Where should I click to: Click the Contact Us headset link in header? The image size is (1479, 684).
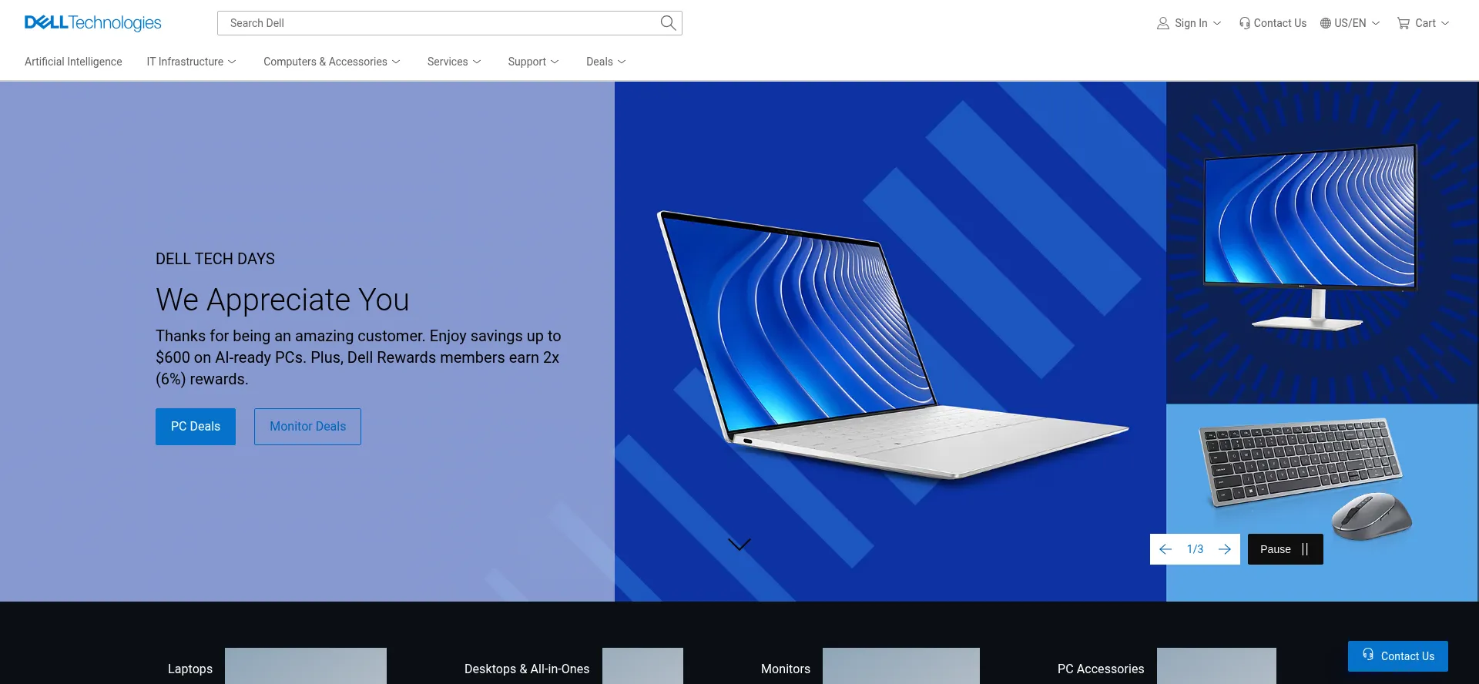(x=1273, y=23)
